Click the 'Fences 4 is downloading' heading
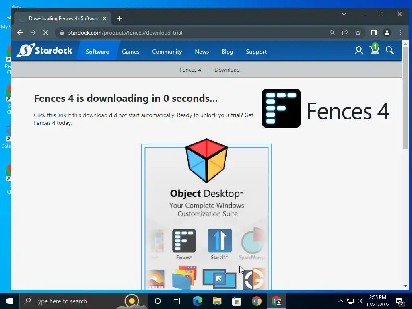This screenshot has width=412, height=309. pyautogui.click(x=126, y=98)
